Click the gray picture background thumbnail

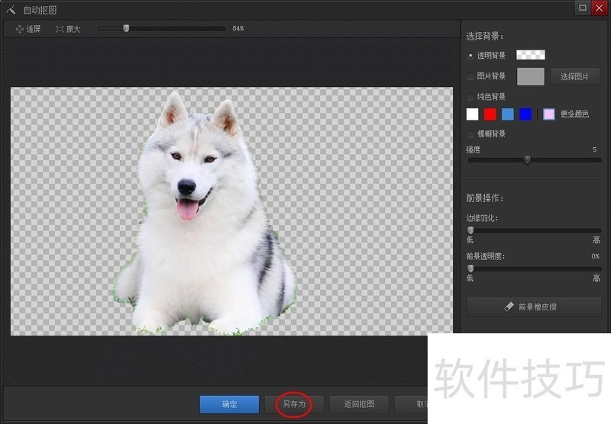(531, 76)
